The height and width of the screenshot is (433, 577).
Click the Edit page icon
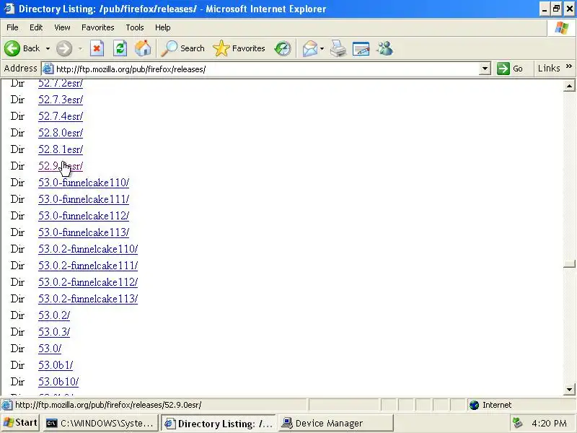[361, 48]
